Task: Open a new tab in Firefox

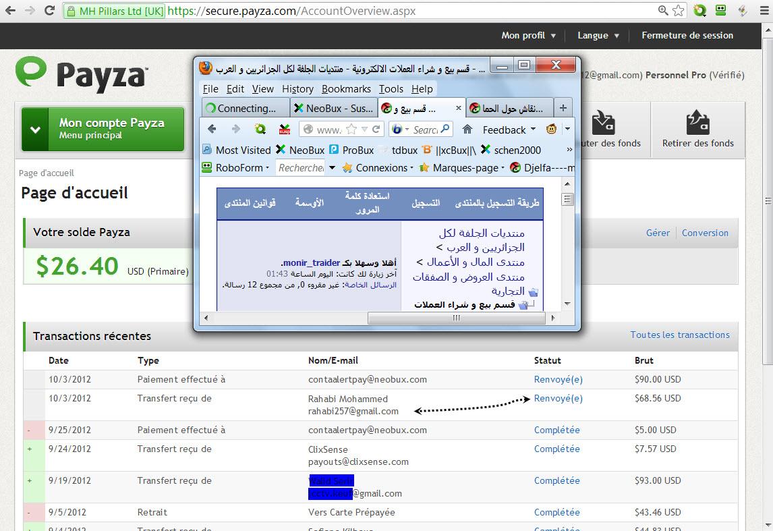Action: point(563,107)
